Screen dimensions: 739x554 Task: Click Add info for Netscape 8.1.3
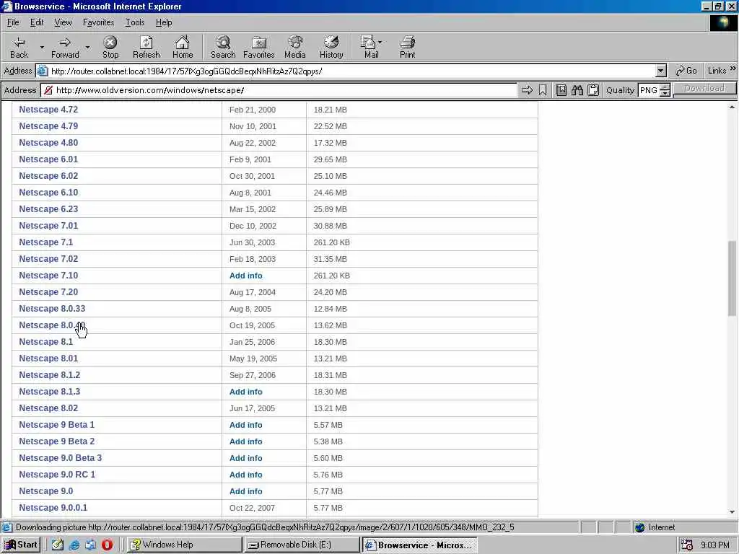[246, 392]
